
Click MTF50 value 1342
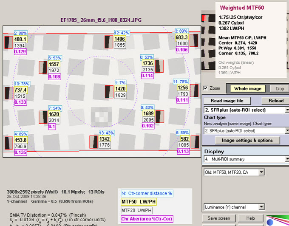(105, 139)
